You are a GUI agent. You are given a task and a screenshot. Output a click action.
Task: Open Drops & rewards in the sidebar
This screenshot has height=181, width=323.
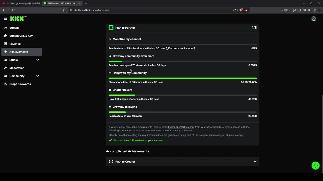click(x=20, y=84)
